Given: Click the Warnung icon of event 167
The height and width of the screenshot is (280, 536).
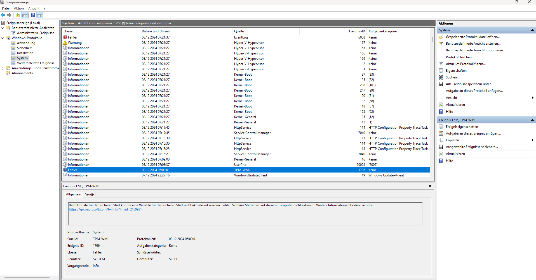Looking at the screenshot, I should pyautogui.click(x=65, y=42).
